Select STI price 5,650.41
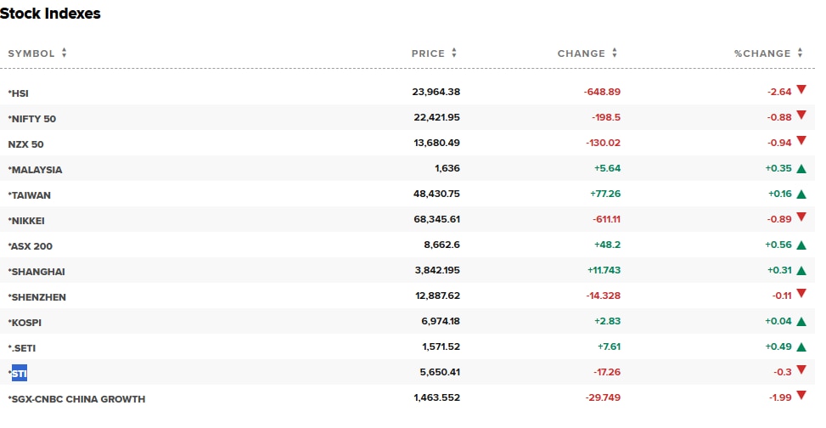The width and height of the screenshot is (826, 428). pyautogui.click(x=440, y=372)
